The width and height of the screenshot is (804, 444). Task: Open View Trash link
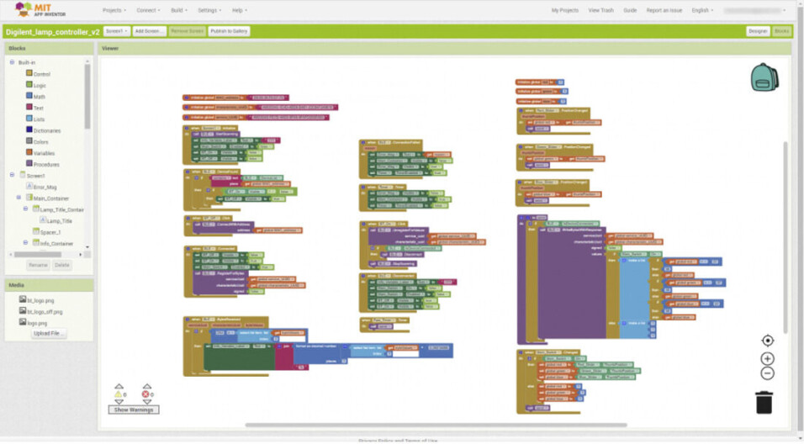(601, 10)
